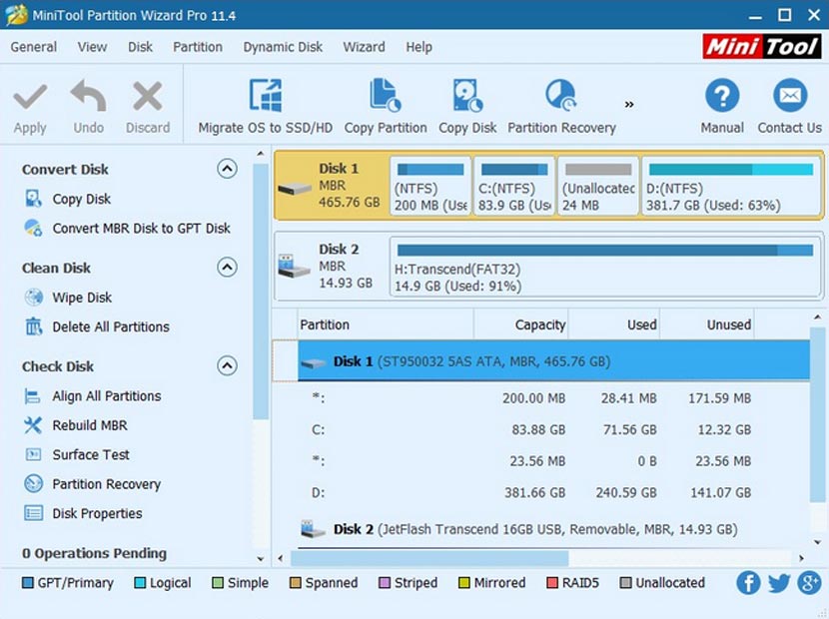
Task: Open the Twitter link at the bottom
Action: pyautogui.click(x=777, y=583)
